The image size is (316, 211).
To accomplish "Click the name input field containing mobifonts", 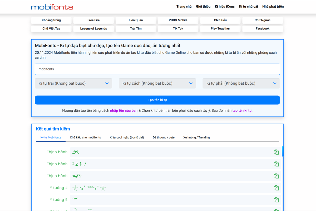I will tap(157, 69).
